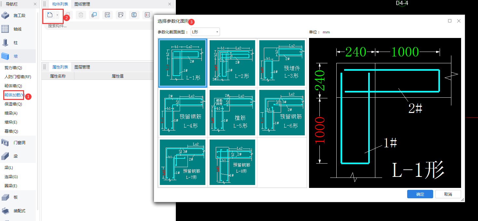The image size is (478, 221).
Task: Open the 柱 column category icon
Action: tap(5, 43)
